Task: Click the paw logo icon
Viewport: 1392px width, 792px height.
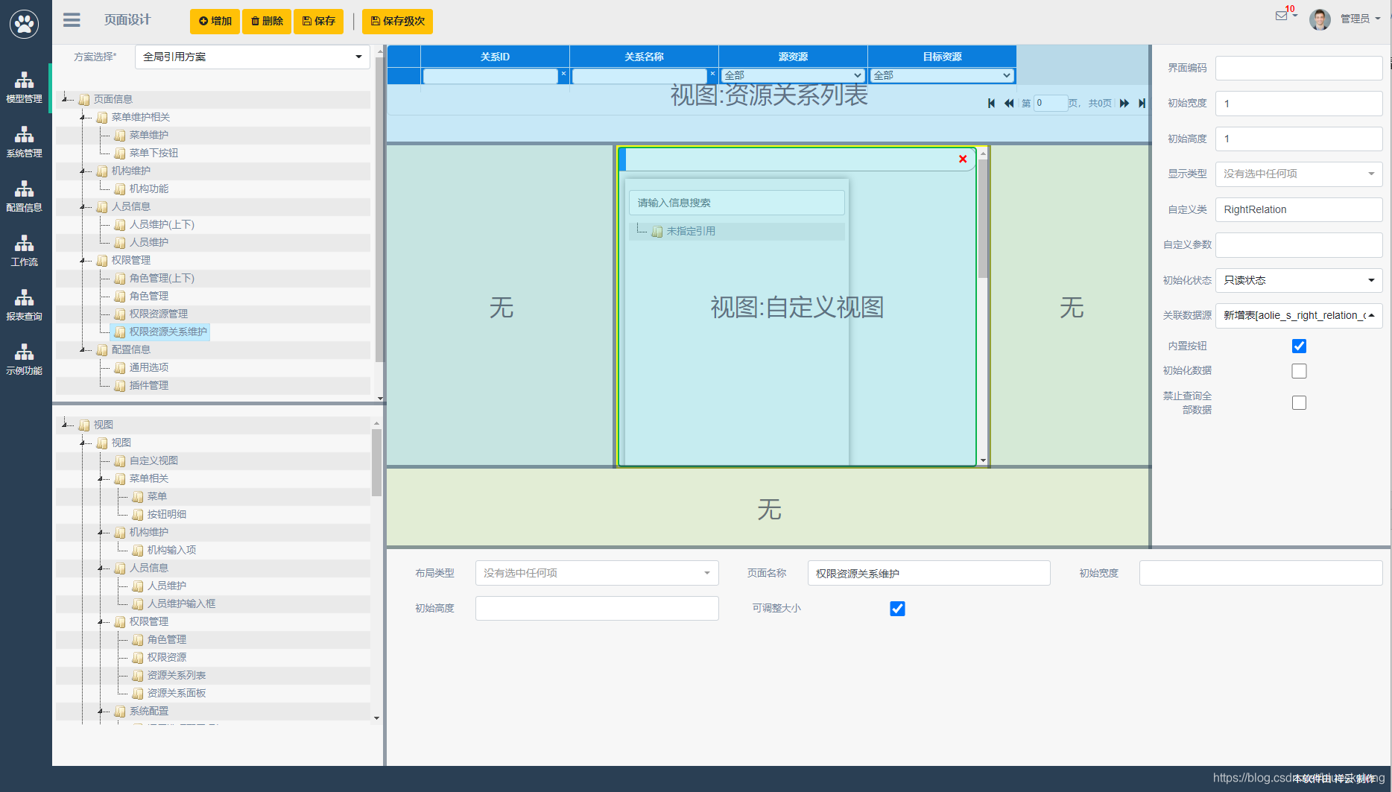Action: tap(25, 24)
